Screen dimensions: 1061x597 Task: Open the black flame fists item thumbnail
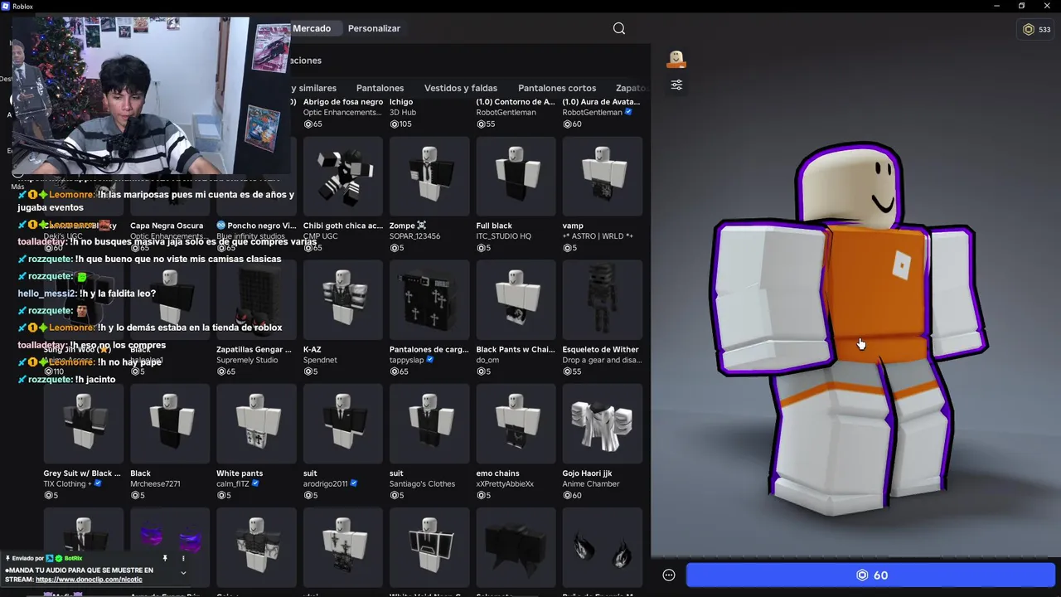[603, 547]
